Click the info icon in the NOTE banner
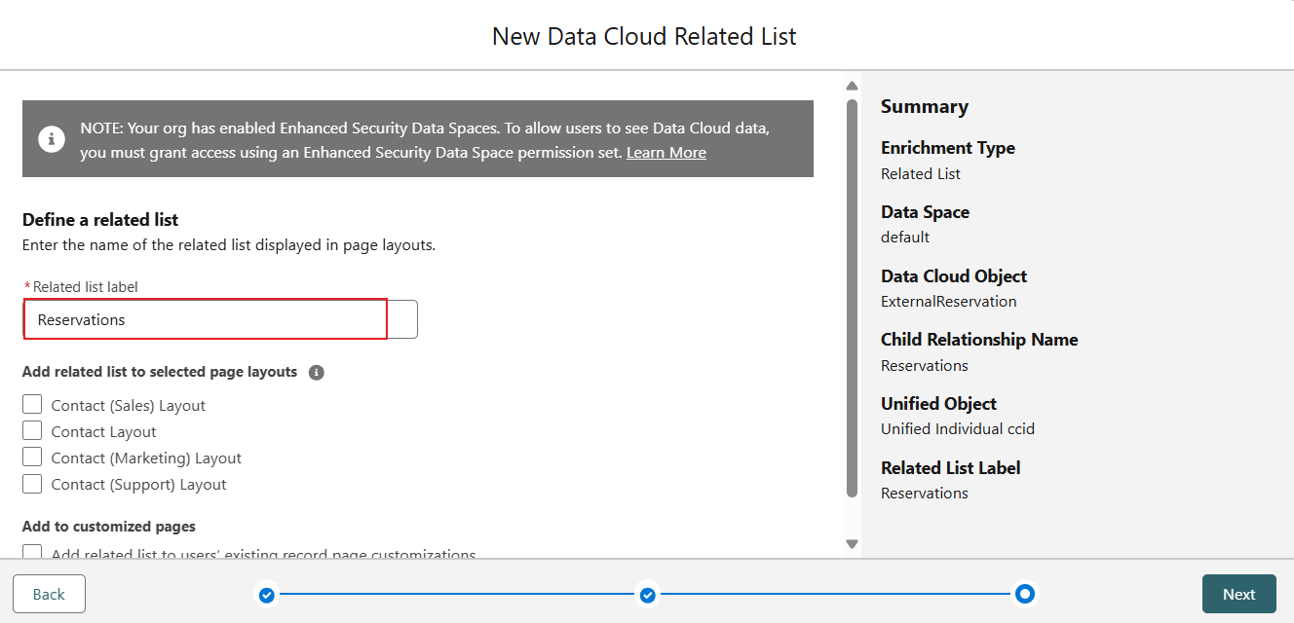The image size is (1294, 623). coord(52,139)
